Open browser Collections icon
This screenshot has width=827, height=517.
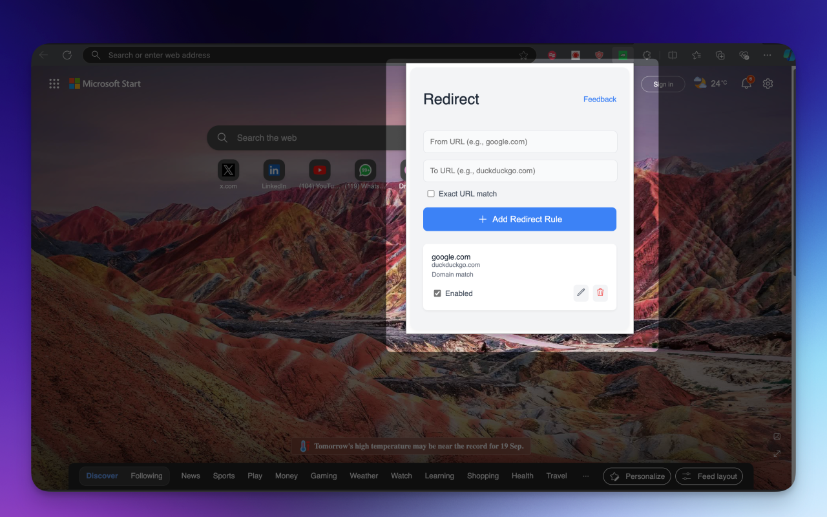click(720, 55)
